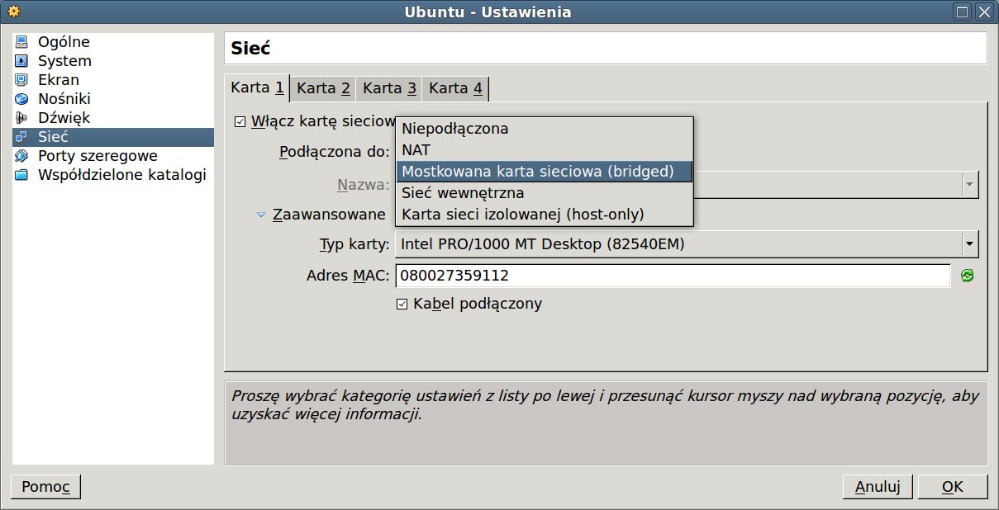
Task: Click the Podłączona do: label
Action: pos(335,152)
